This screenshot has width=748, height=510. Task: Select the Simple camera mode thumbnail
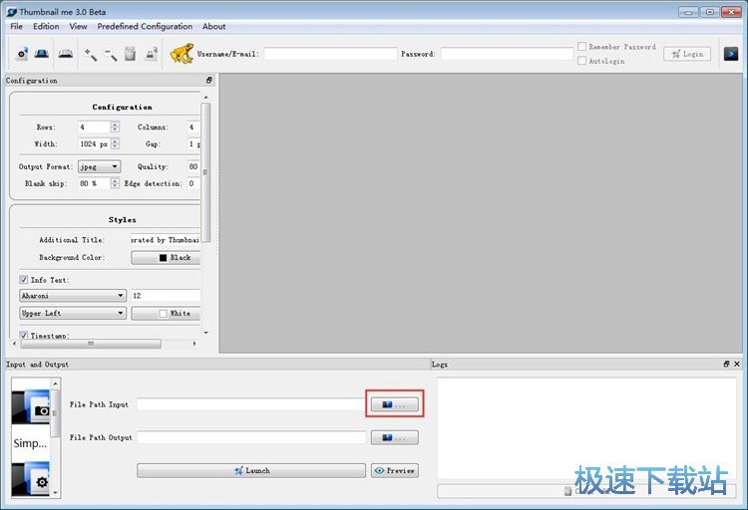31,407
